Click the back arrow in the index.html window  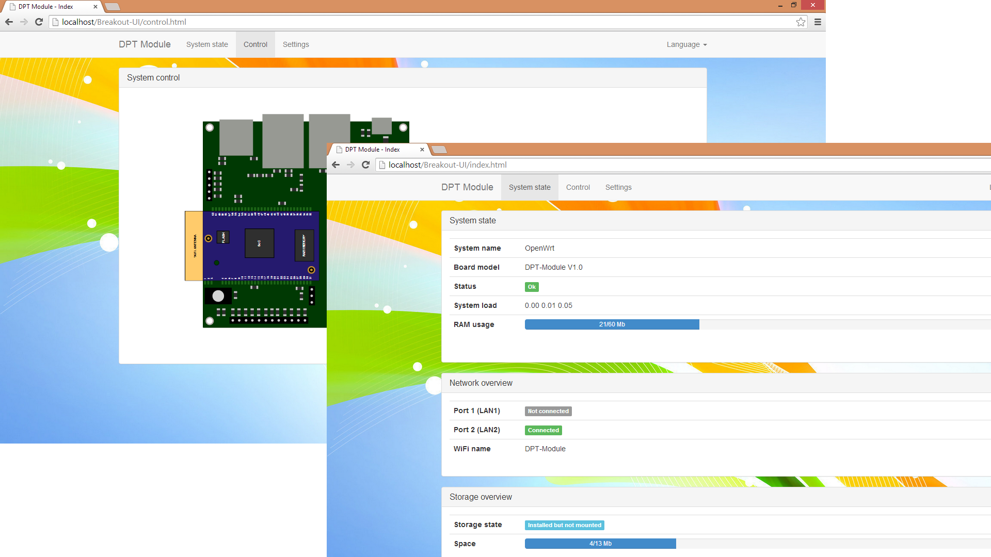click(336, 165)
